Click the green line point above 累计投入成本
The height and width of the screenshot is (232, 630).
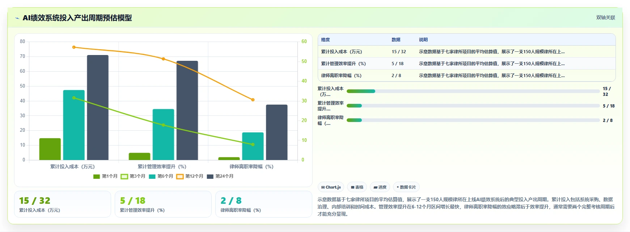[x=74, y=98]
